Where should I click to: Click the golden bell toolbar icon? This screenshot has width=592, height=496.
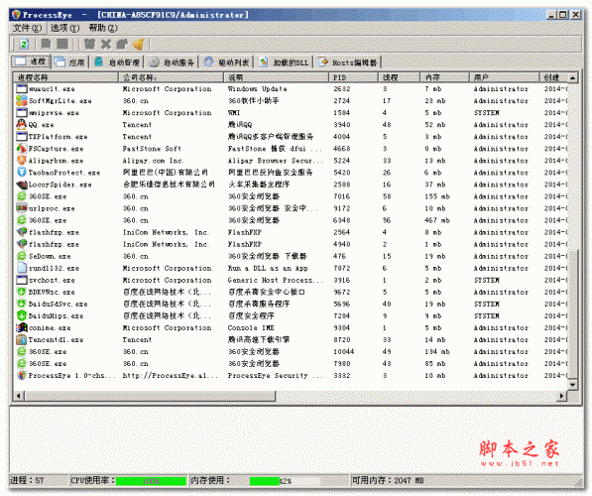pyautogui.click(x=139, y=45)
